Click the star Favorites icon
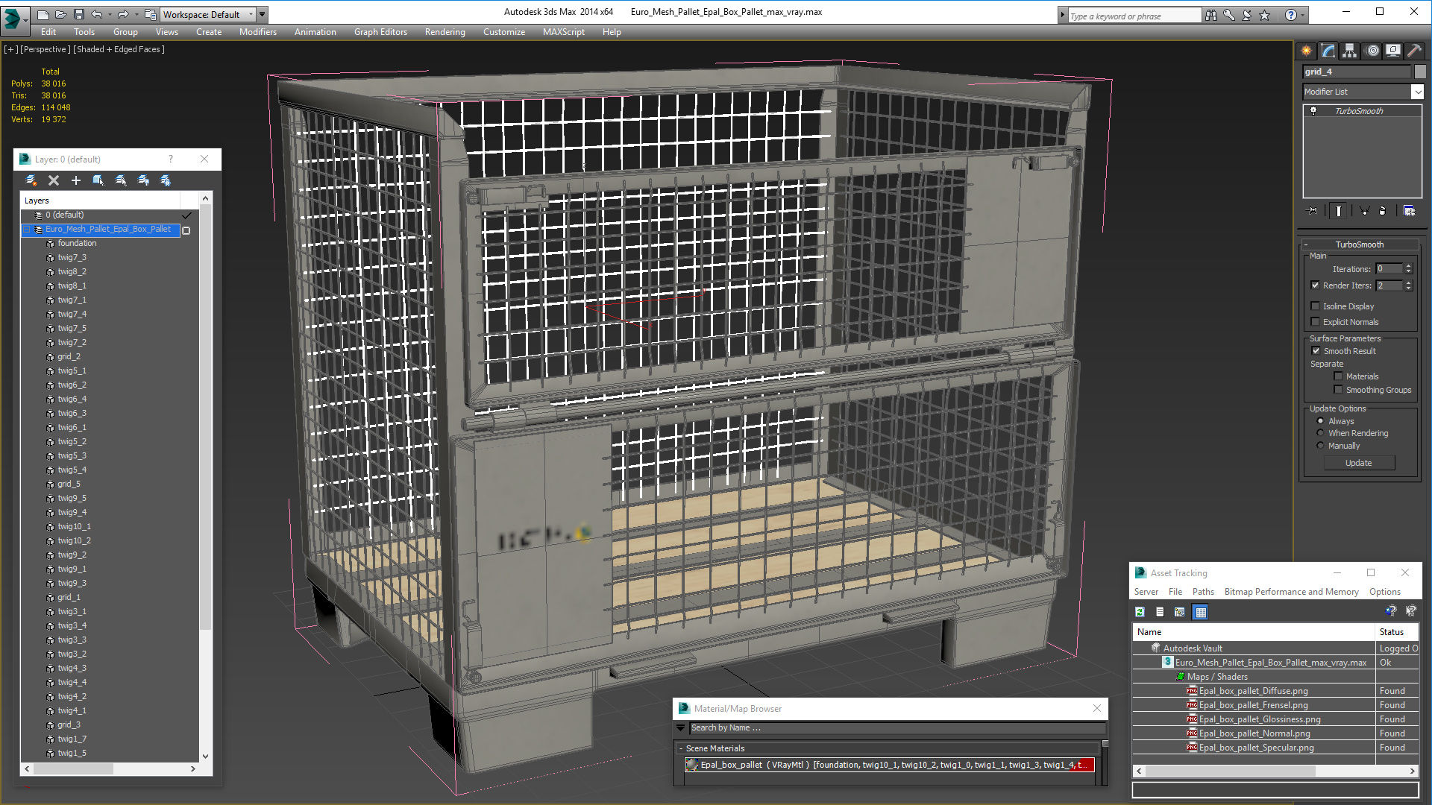 (x=1265, y=15)
